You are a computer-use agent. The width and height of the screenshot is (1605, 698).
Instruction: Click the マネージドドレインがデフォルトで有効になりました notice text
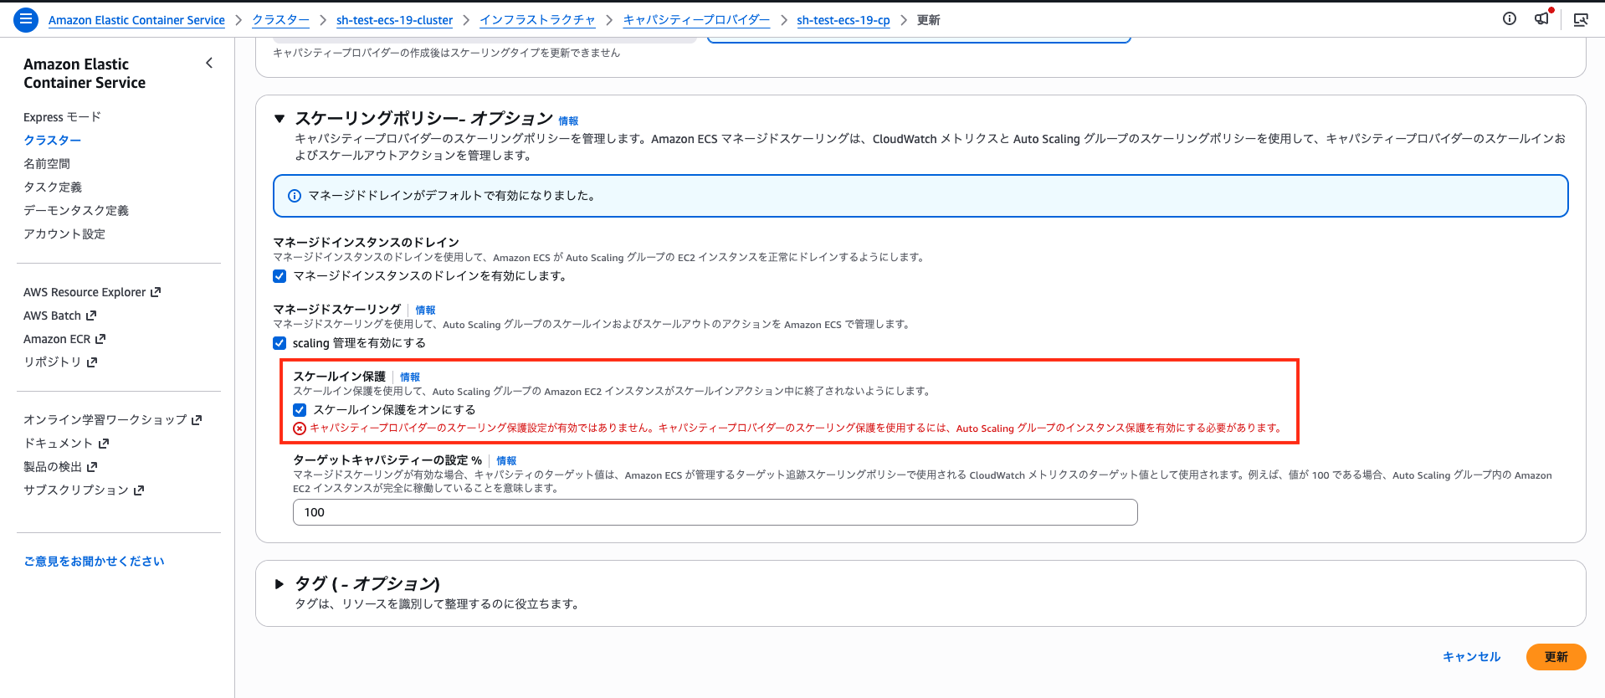(x=452, y=196)
